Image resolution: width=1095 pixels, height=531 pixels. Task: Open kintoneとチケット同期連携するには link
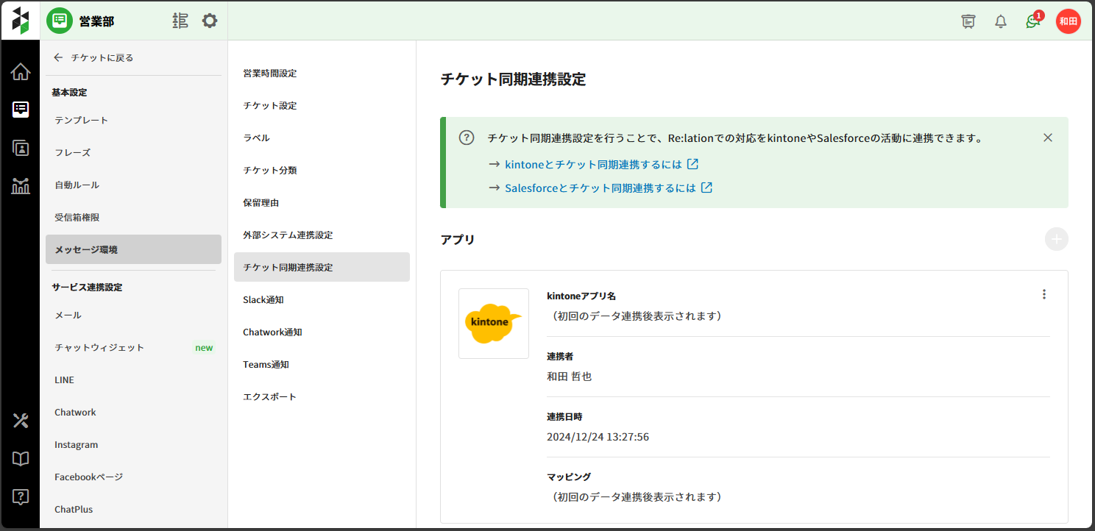click(x=593, y=164)
